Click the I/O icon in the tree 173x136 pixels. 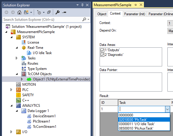[19, 132]
